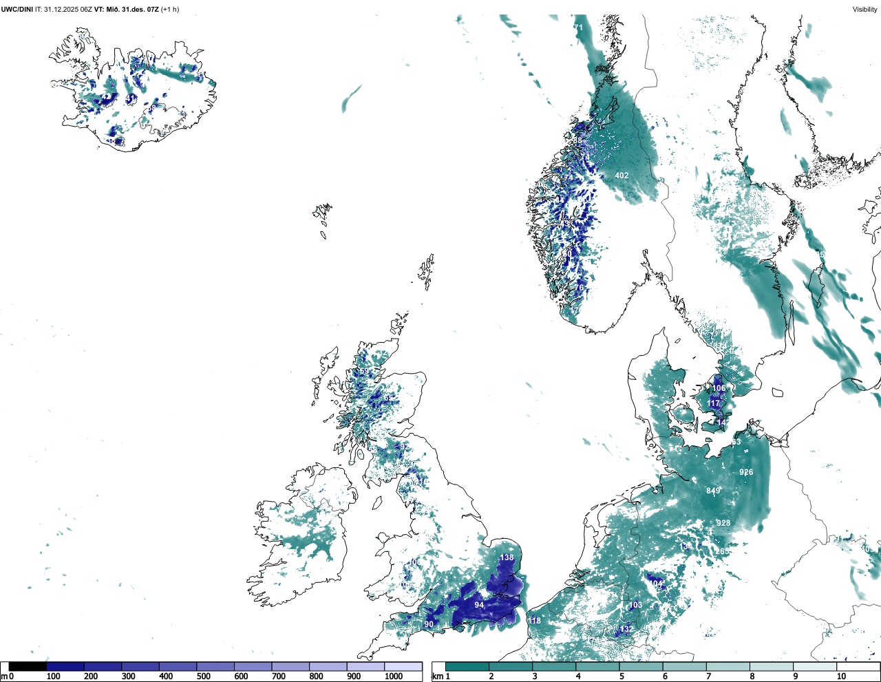
Task: Select the 100–200 m dark blue swatch
Action: [x=65, y=666]
